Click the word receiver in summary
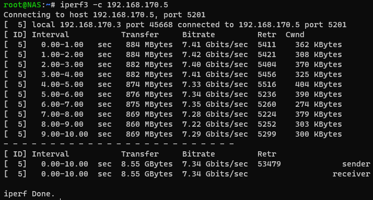This screenshot has width=373, height=200. [x=352, y=174]
